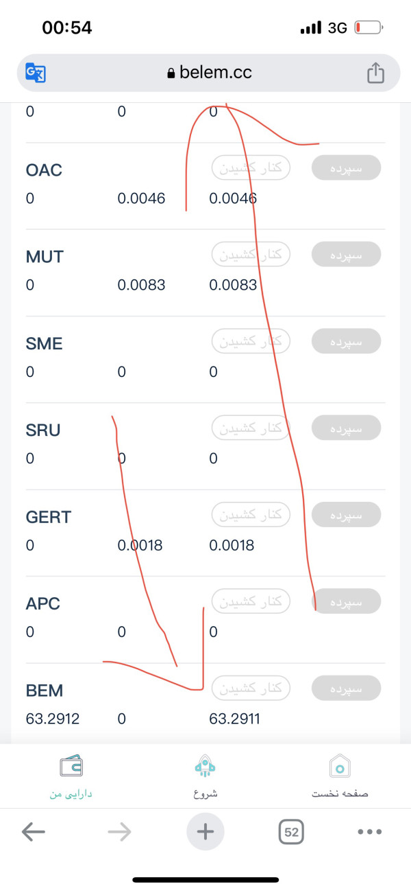Tap the translate icon in address bar

(36, 73)
